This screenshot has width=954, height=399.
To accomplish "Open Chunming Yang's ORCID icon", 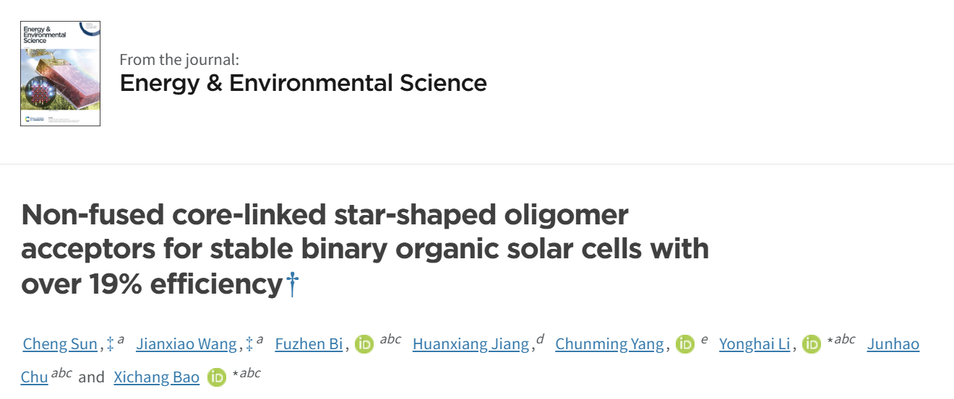I will click(x=685, y=344).
